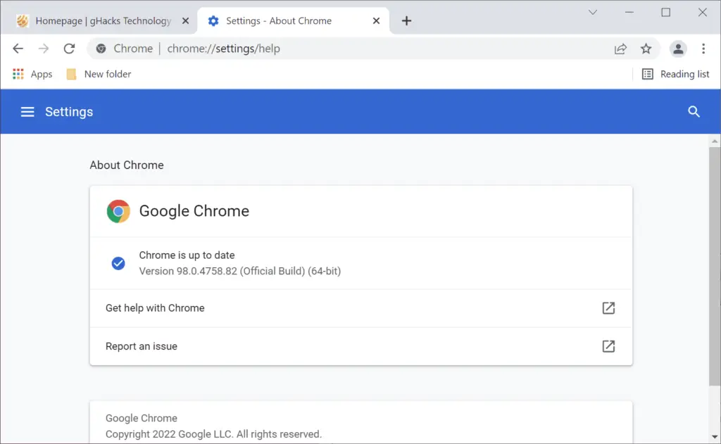The image size is (721, 444).
Task: Search settings with the magnifier icon
Action: pyautogui.click(x=694, y=112)
